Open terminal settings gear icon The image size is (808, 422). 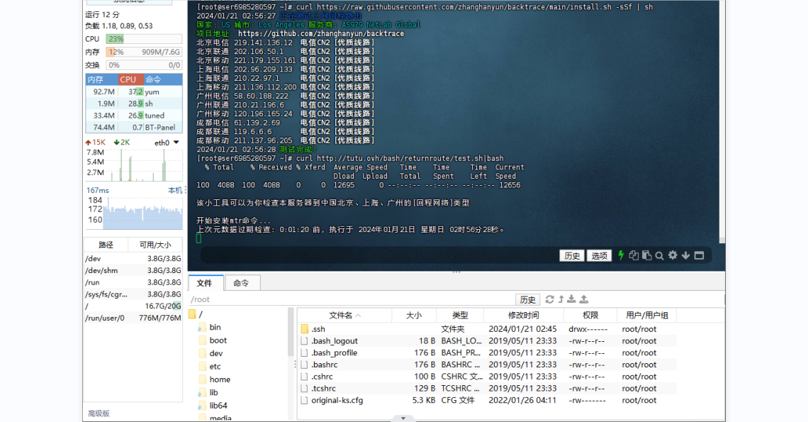click(673, 255)
